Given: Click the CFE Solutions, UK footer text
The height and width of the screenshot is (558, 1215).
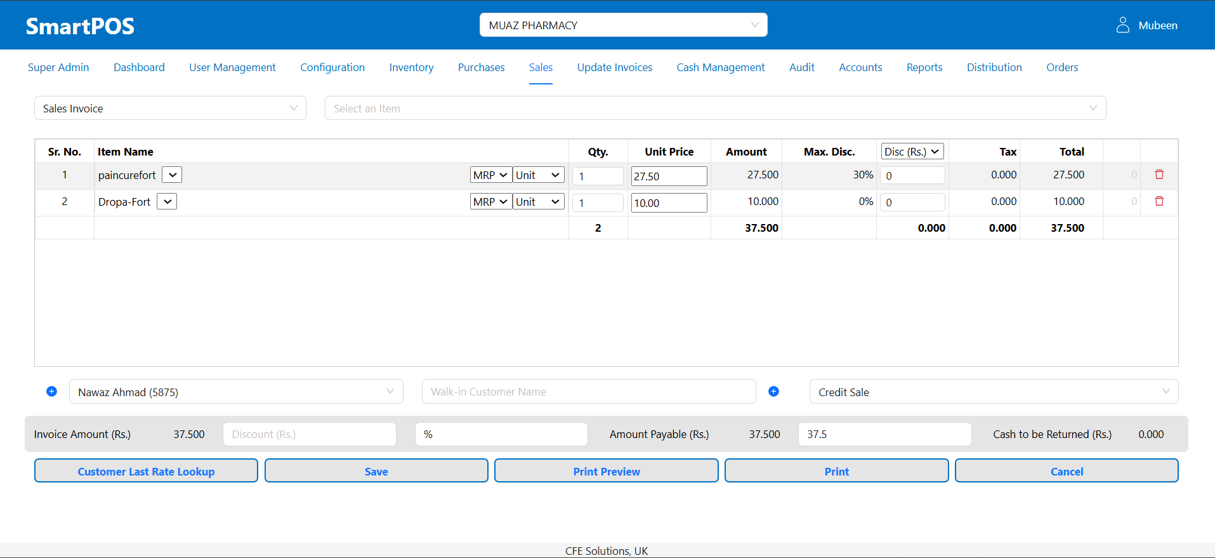Looking at the screenshot, I should [607, 551].
